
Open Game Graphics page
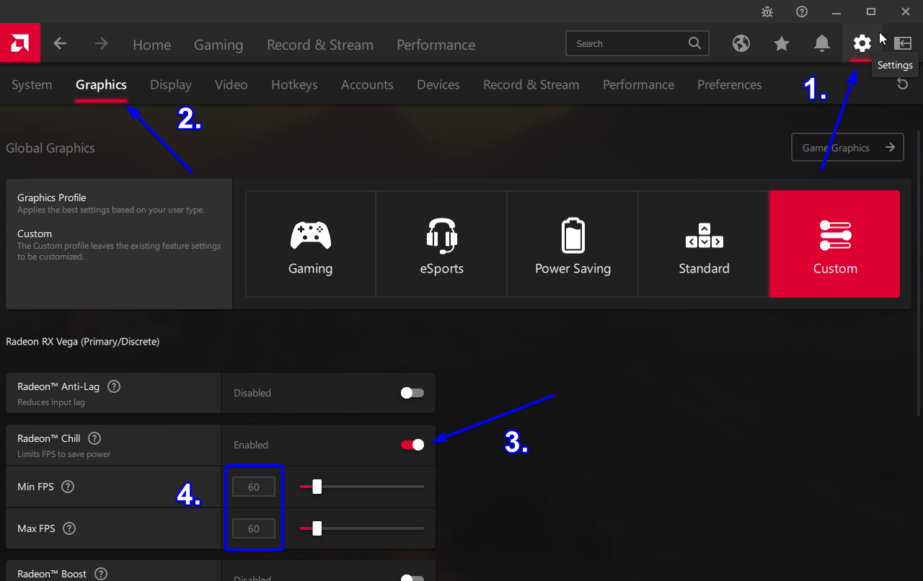point(847,148)
